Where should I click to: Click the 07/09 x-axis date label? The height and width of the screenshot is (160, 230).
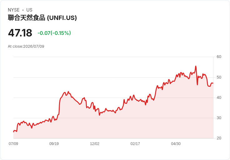point(13,144)
